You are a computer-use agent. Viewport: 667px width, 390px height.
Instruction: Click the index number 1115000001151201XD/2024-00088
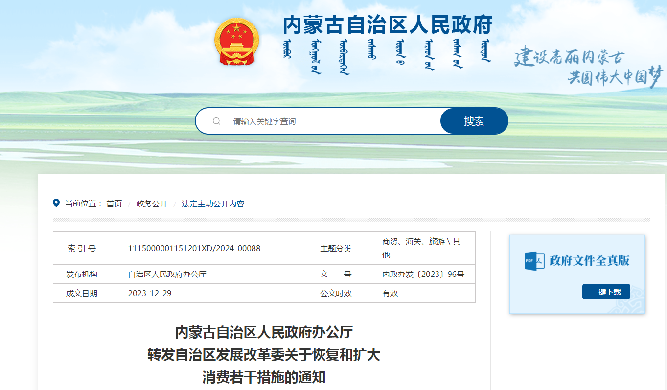(194, 248)
